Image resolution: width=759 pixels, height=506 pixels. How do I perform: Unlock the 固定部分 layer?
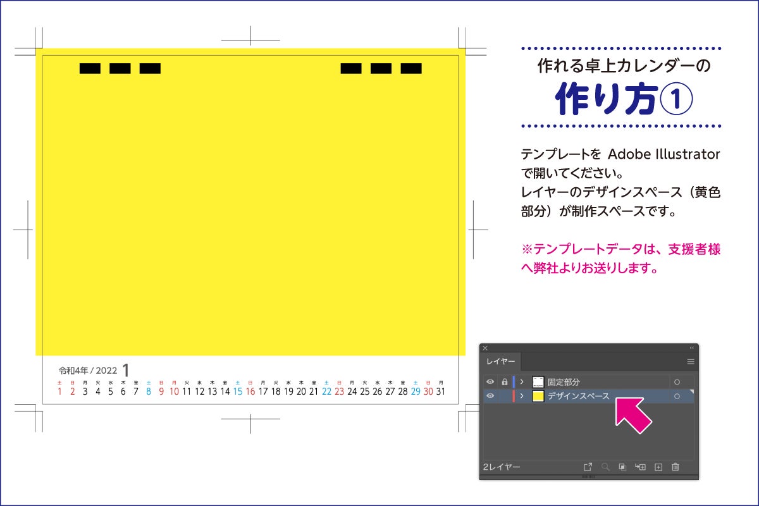pyautogui.click(x=504, y=382)
